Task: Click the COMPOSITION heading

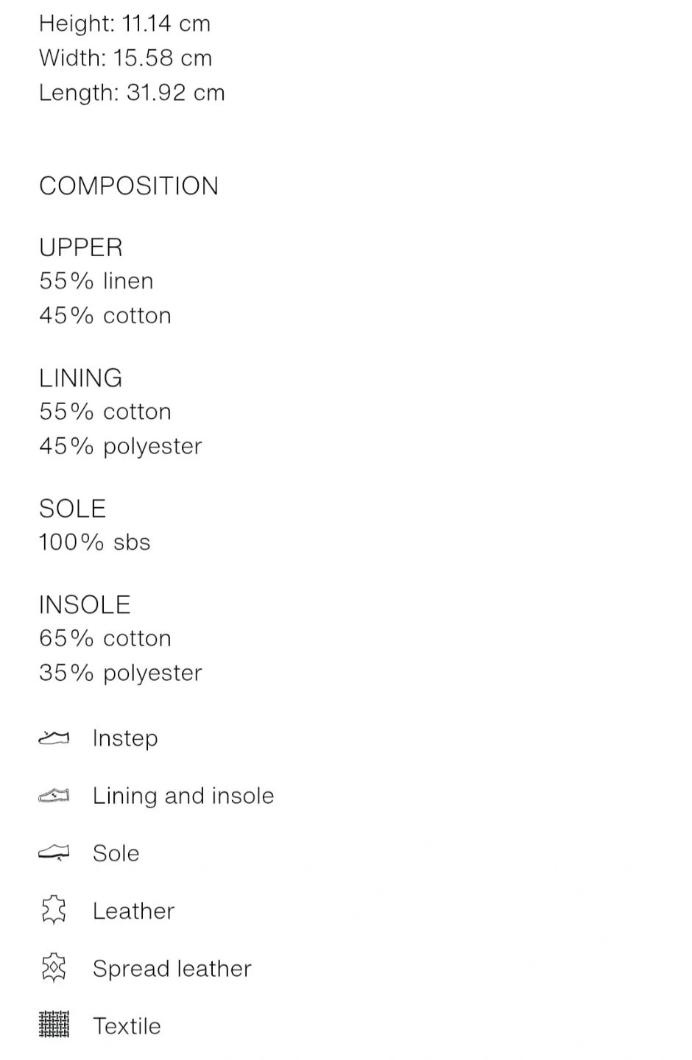Action: click(x=129, y=185)
